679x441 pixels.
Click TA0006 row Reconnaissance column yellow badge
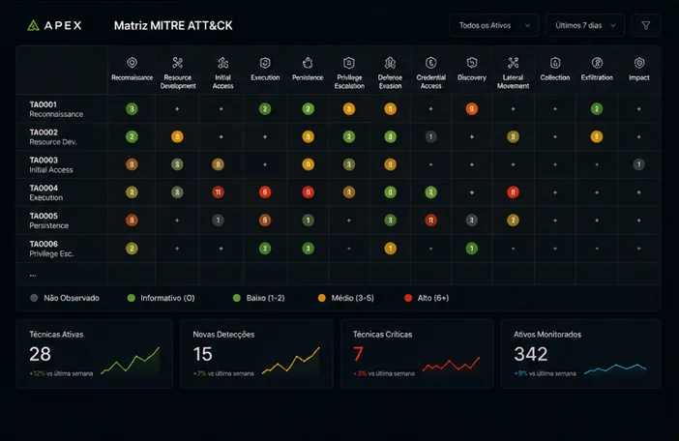click(x=133, y=249)
